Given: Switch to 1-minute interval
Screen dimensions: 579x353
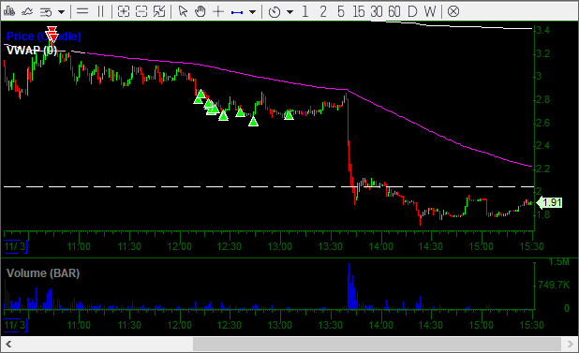Looking at the screenshot, I should (305, 12).
